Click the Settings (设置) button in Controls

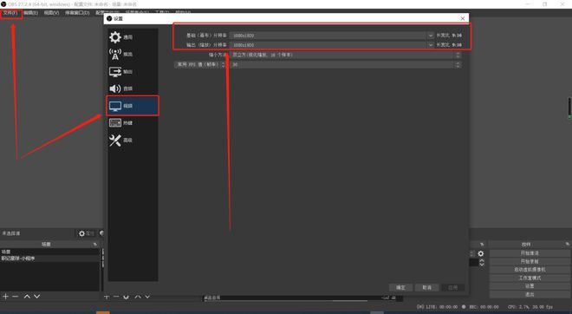click(530, 286)
